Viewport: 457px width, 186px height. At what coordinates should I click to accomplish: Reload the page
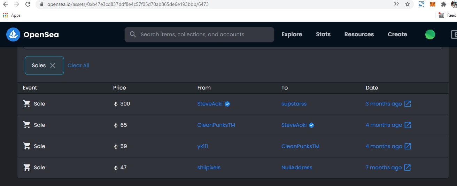pyautogui.click(x=28, y=4)
